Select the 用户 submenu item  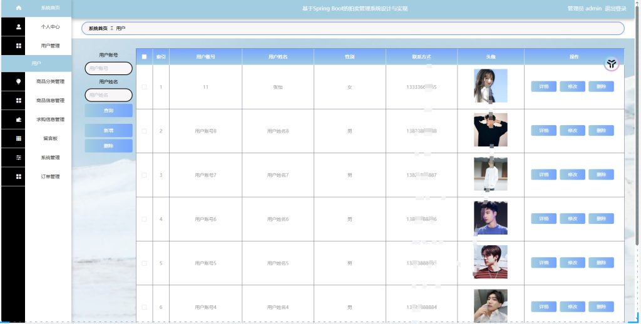pos(36,64)
